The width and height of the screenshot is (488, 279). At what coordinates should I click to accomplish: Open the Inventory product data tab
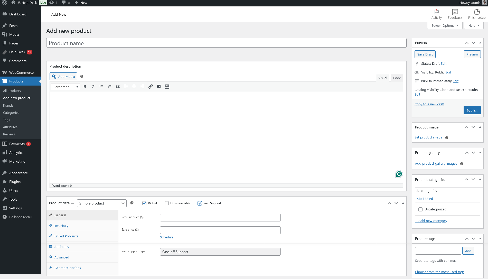(x=61, y=226)
